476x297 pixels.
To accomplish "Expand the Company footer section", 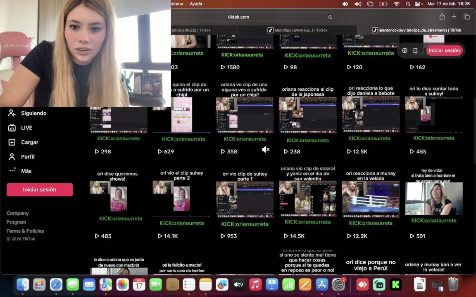I will point(18,213).
